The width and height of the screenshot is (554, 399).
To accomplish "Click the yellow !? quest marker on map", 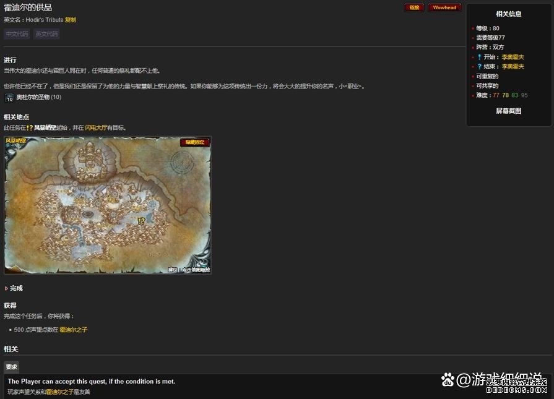I will (x=141, y=221).
